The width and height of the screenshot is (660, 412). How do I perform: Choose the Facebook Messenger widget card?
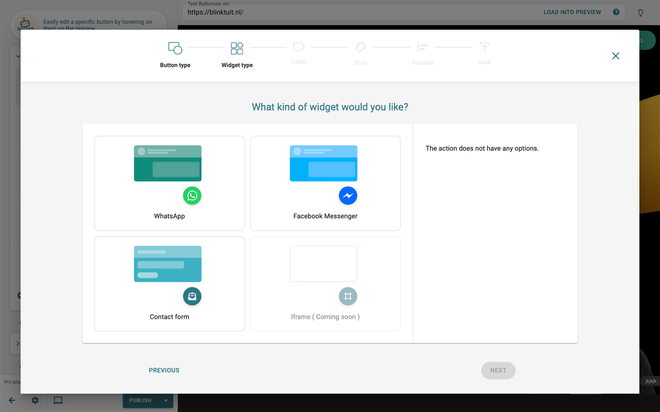325,183
